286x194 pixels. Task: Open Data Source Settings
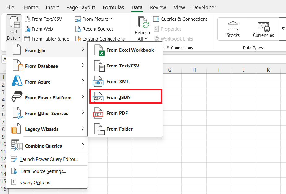coord(47,171)
